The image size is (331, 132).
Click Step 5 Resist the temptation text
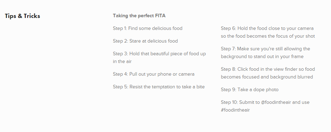pyautogui.click(x=159, y=87)
